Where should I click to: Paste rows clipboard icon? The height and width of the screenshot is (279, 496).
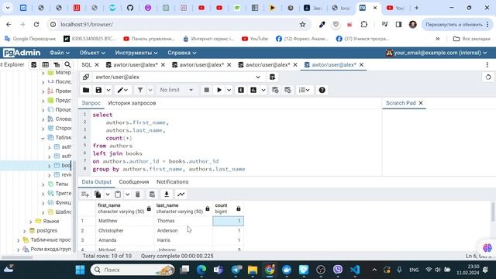(x=118, y=195)
